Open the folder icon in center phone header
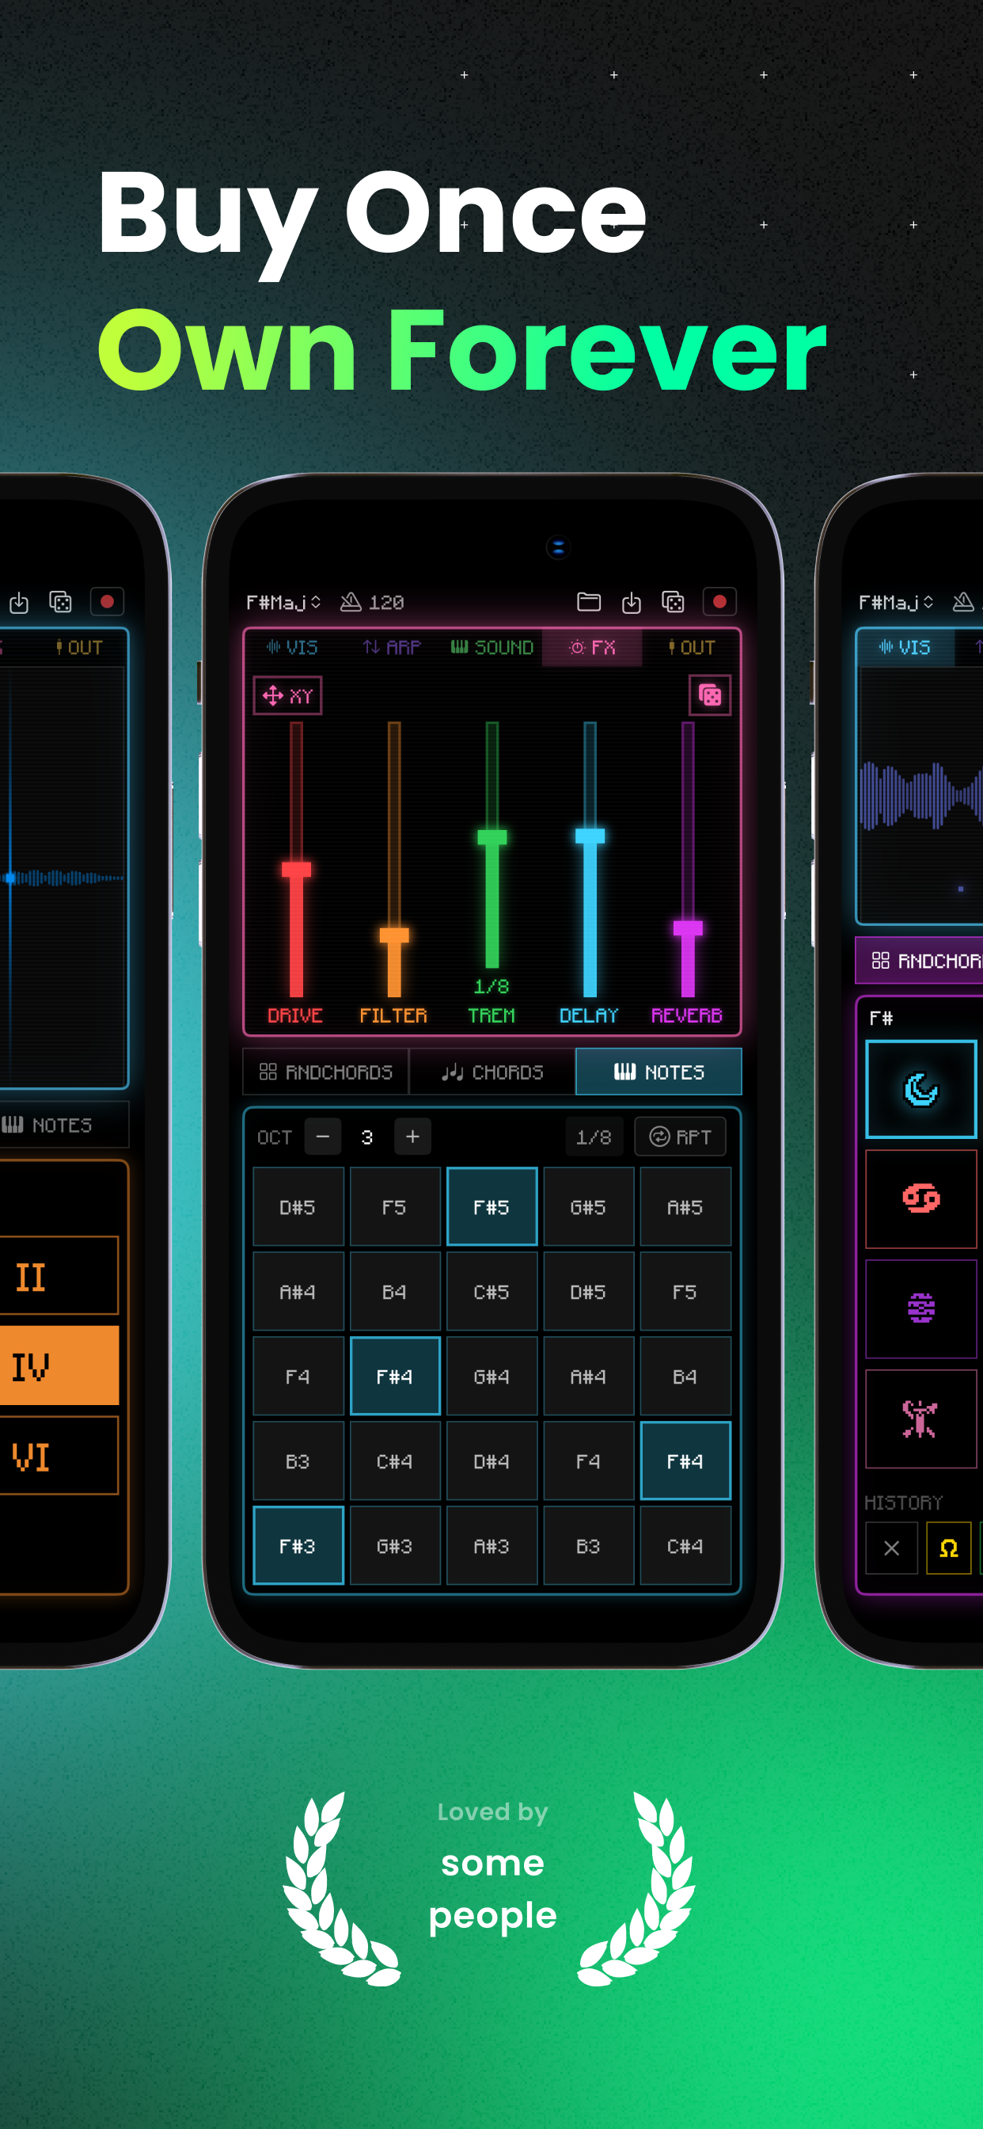This screenshot has height=2129, width=983. [588, 602]
